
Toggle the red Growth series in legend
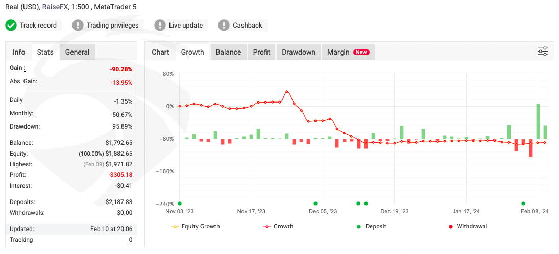(x=278, y=226)
